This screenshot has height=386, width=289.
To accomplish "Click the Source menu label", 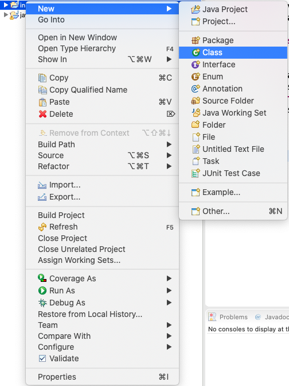I will 51,155.
